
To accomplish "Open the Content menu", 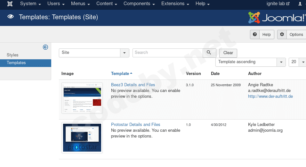I will (107, 4).
